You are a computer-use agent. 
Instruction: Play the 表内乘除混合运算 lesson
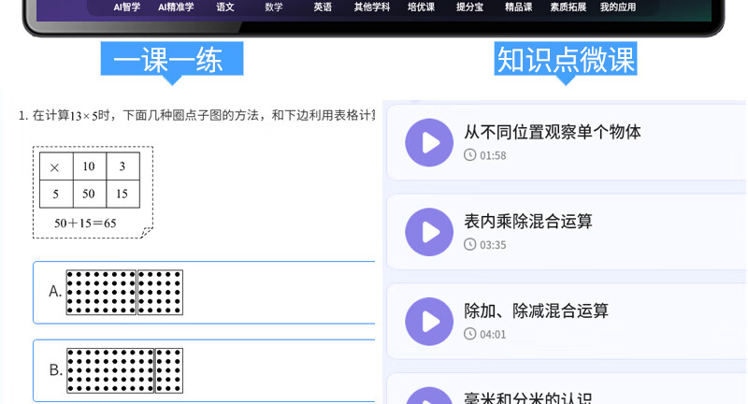tap(429, 232)
